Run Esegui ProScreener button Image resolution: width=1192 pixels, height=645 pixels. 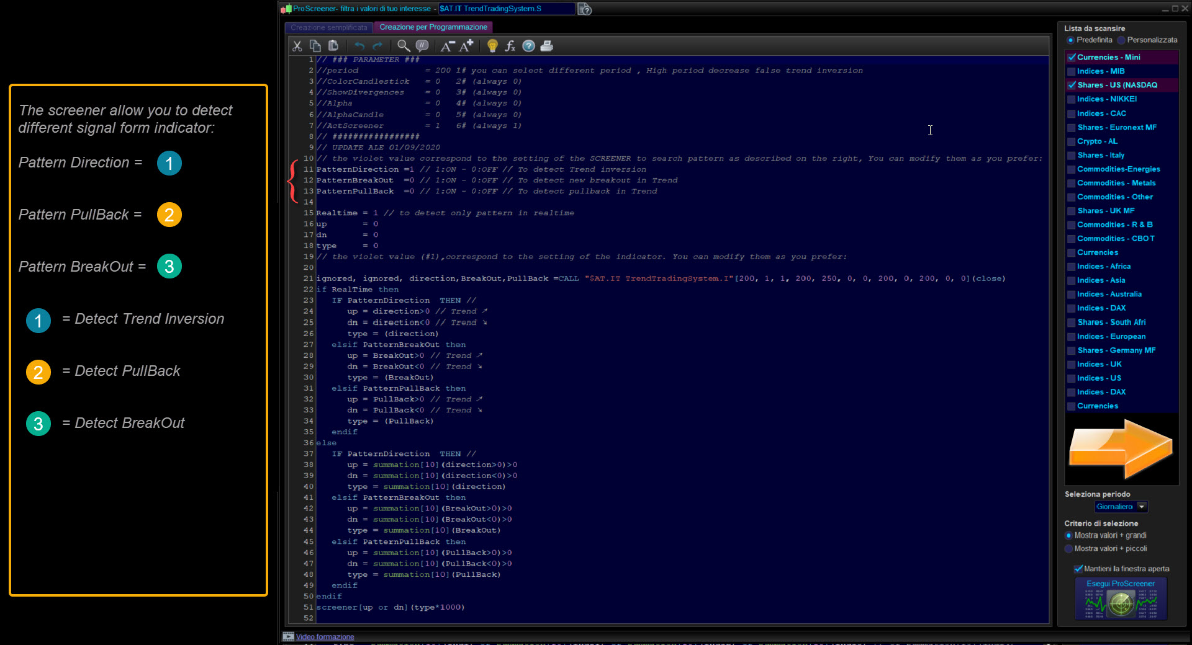click(1121, 598)
